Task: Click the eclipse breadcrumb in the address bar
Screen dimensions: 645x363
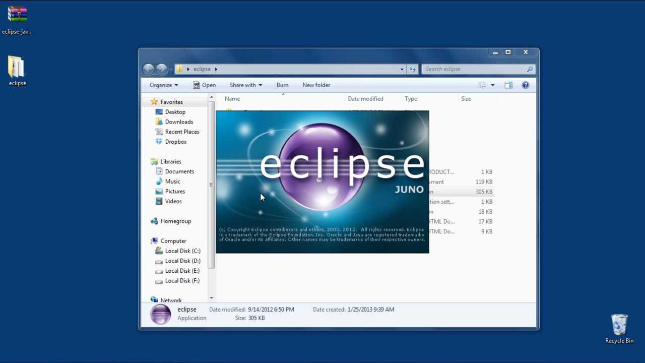Action: tap(202, 69)
